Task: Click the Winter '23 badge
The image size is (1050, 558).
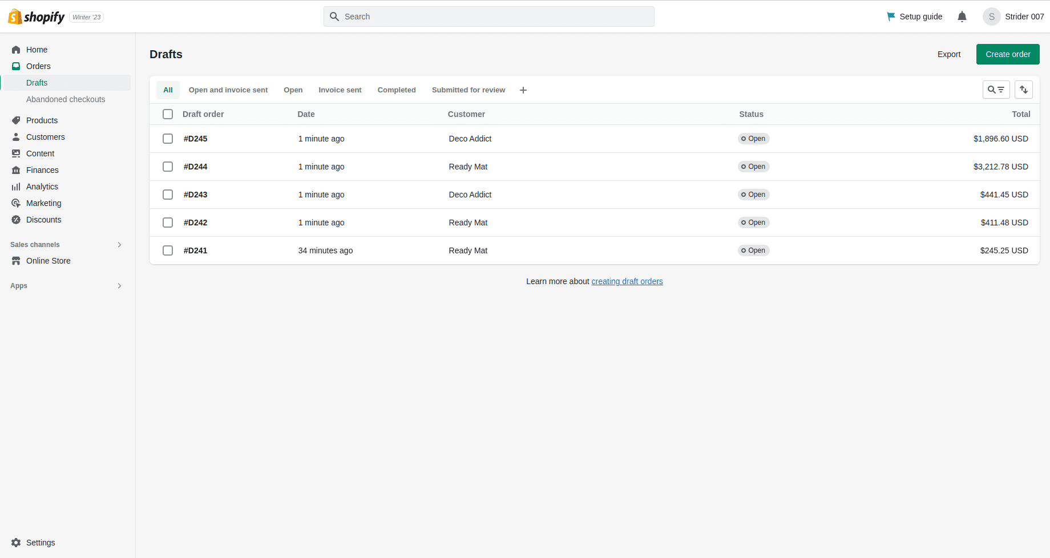Action: point(87,17)
